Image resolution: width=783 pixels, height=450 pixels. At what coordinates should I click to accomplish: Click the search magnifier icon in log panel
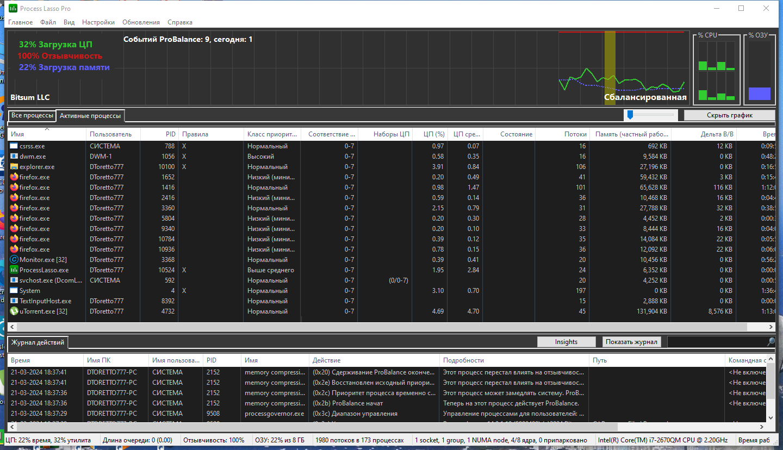tap(771, 342)
